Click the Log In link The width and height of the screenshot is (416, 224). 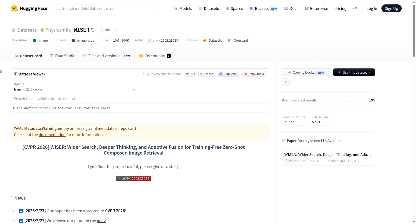[372, 8]
